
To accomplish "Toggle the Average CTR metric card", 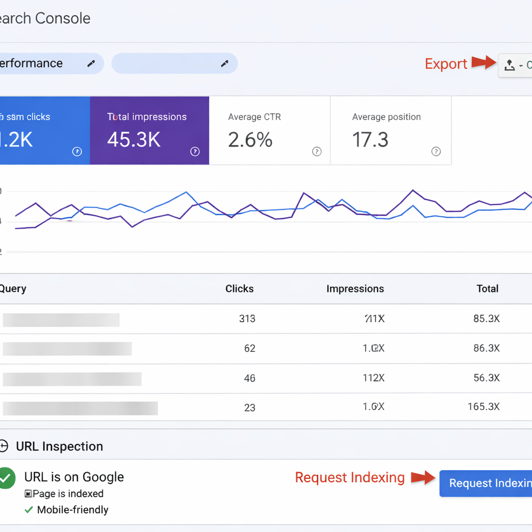I will [x=270, y=130].
